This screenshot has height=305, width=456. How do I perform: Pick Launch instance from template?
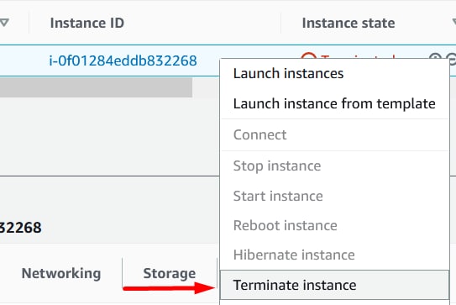coord(334,103)
